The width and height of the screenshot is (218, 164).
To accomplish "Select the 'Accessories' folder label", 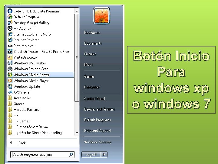I will 22,98.
